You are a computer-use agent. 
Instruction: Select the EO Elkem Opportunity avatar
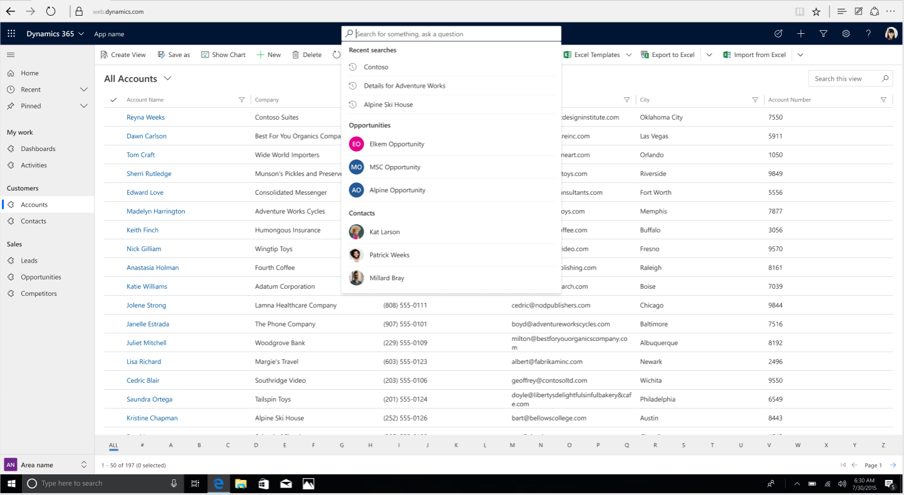(356, 144)
